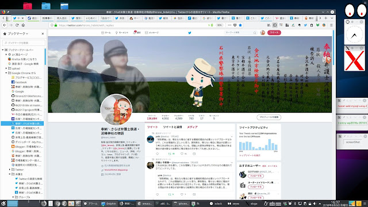The height and width of the screenshot is (207, 368).
Task: Collapse the ブックマークツールバー folder
Action: [x=3, y=50]
